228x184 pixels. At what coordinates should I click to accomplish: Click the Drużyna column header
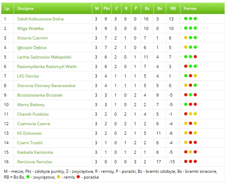[25, 8]
